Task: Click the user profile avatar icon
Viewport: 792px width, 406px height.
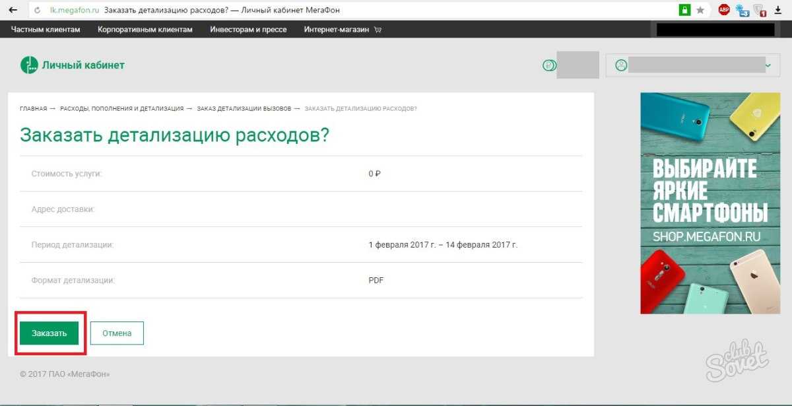Action: click(x=620, y=65)
